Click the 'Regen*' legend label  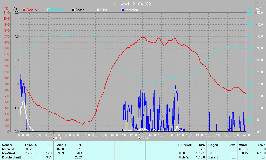coord(81,10)
